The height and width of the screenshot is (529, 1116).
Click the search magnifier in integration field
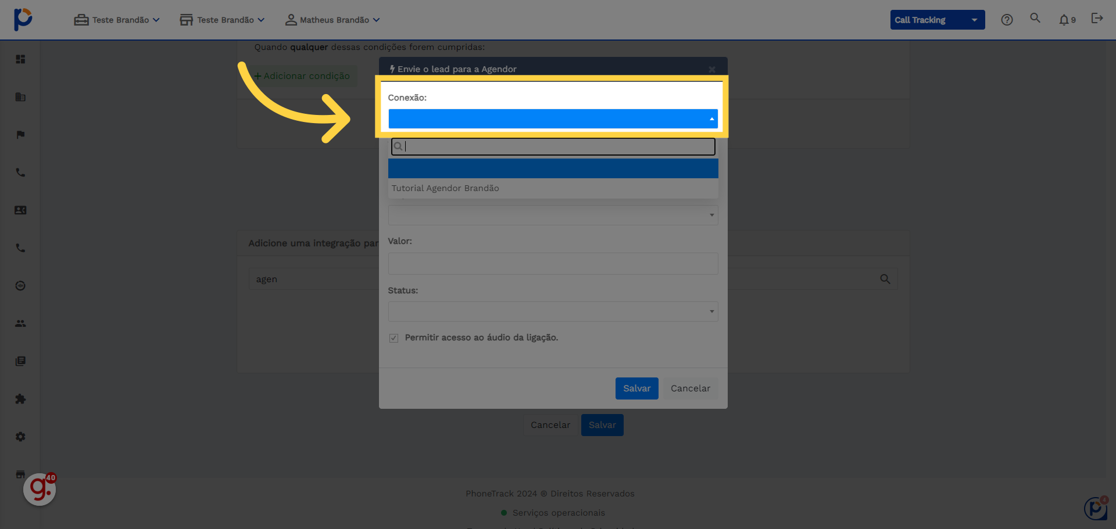885,279
